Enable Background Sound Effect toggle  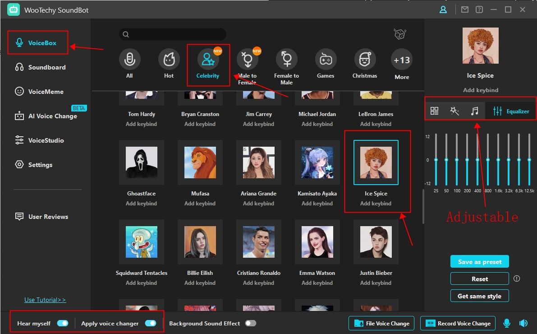pyautogui.click(x=250, y=323)
